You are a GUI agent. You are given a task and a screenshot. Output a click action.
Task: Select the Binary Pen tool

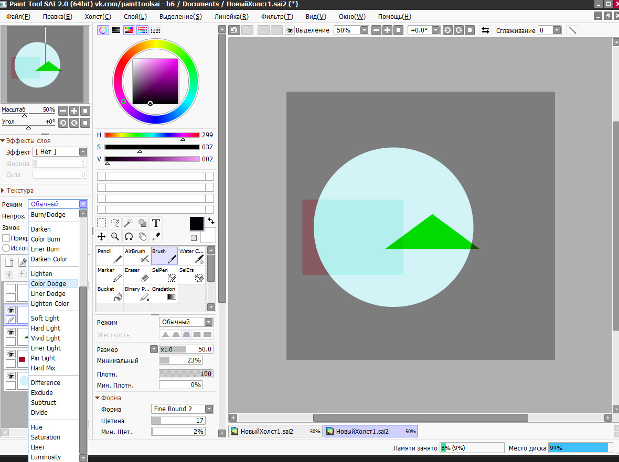137,294
